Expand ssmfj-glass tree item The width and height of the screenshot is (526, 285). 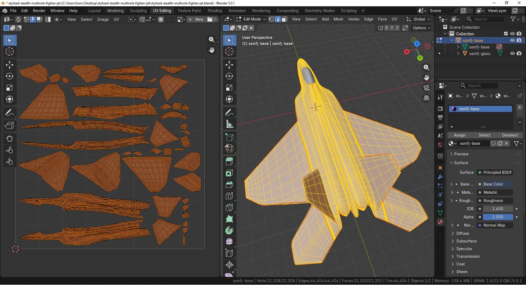[x=458, y=54]
